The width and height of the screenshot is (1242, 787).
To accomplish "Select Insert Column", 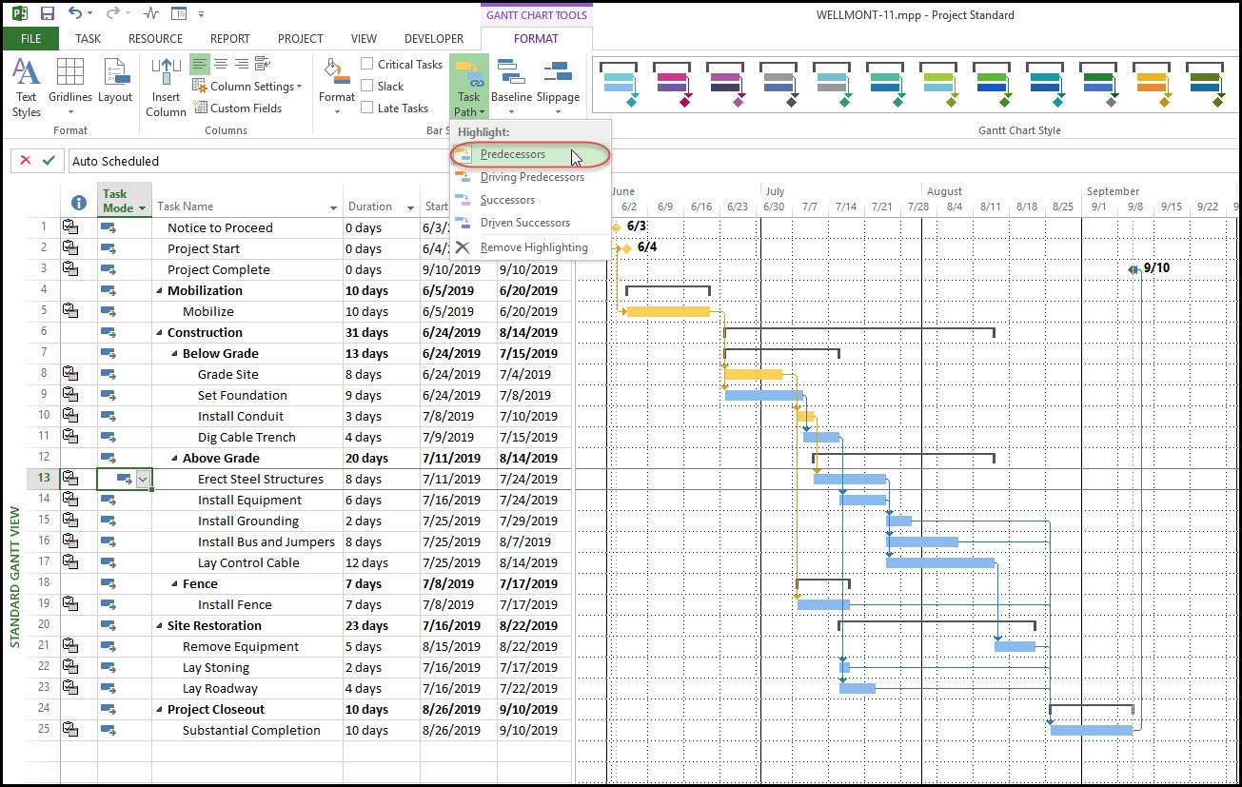I will tap(165, 86).
